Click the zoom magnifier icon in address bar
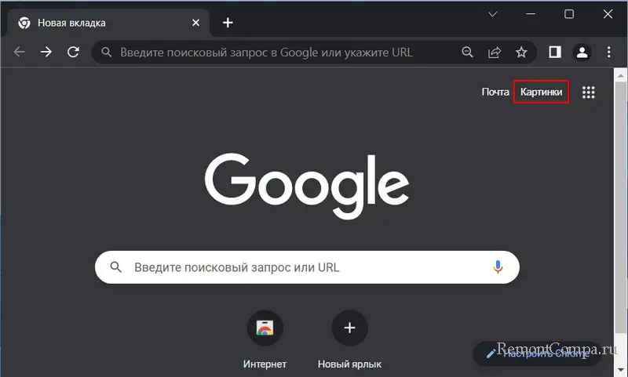 468,53
